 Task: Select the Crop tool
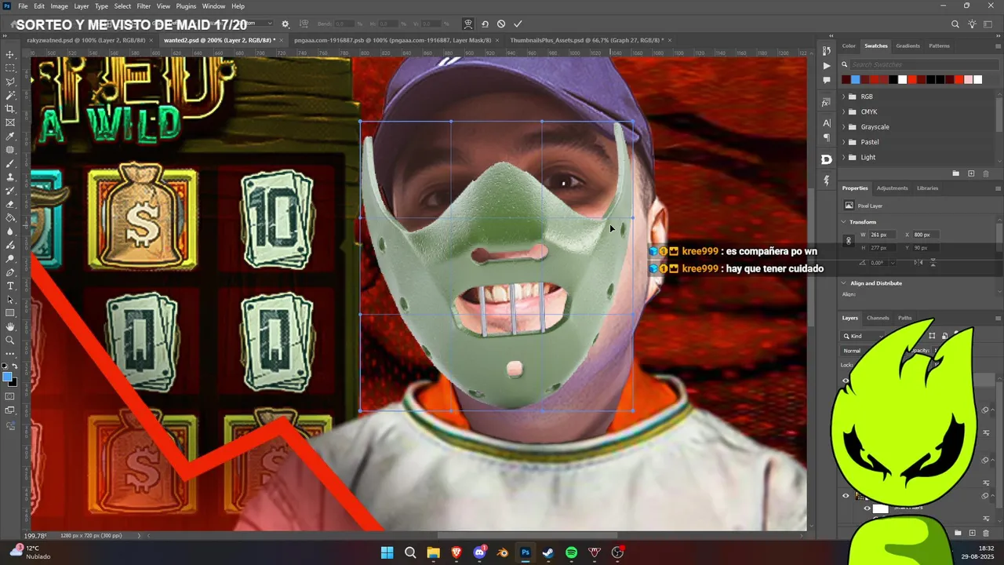[x=10, y=109]
